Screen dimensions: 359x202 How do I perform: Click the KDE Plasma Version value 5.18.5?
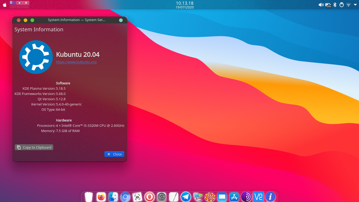pos(61,89)
